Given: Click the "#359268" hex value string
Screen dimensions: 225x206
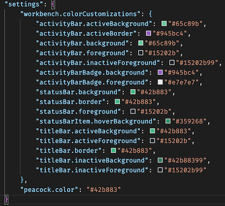Looking at the screenshot, I should click(190, 122).
